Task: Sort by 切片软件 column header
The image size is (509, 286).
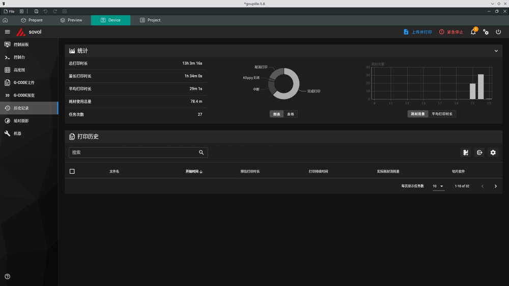Action: 459,171
